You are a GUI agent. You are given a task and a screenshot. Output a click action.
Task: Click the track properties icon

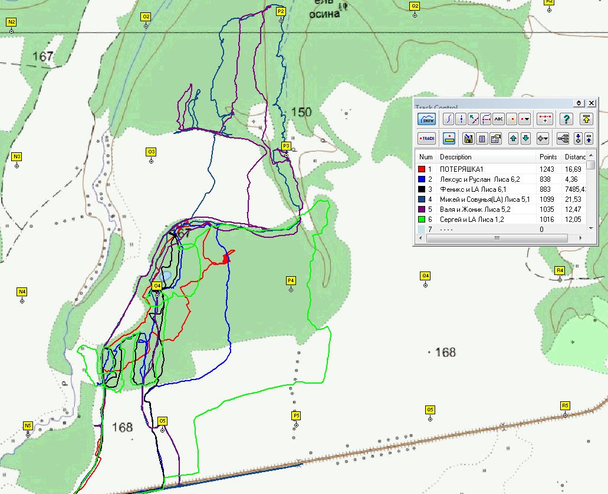pyautogui.click(x=495, y=138)
